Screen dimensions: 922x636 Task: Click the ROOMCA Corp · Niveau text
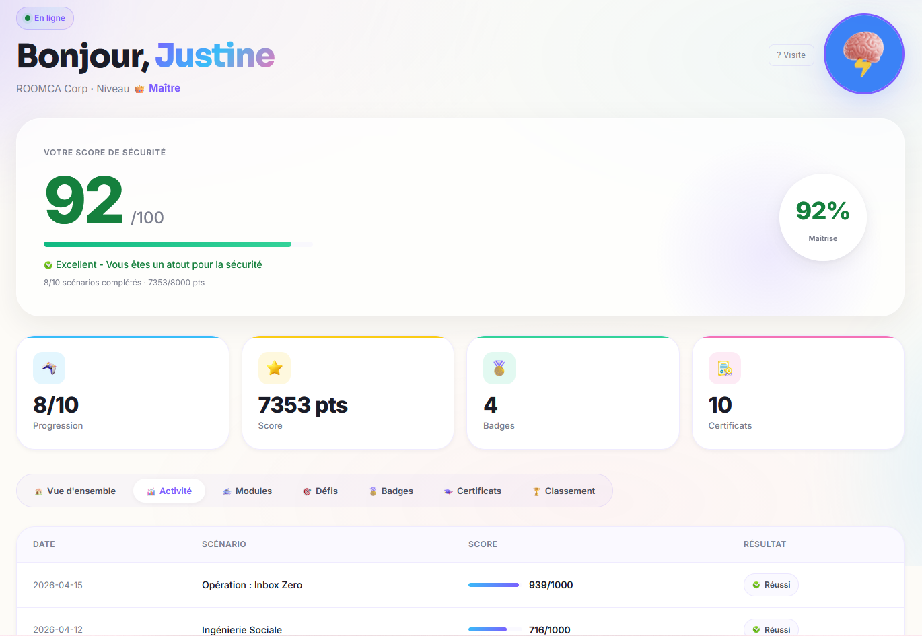tap(73, 89)
